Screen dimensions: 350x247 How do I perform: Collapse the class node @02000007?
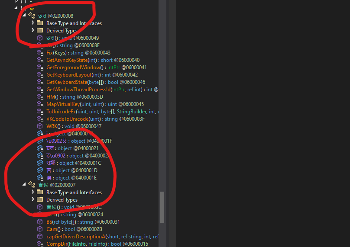(x=24, y=185)
